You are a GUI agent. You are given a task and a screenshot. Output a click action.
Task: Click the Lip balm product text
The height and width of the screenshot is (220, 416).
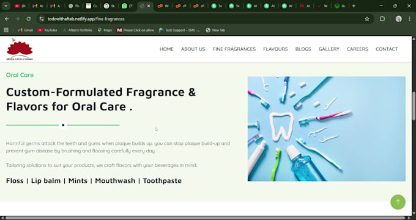pyautogui.click(x=46, y=180)
